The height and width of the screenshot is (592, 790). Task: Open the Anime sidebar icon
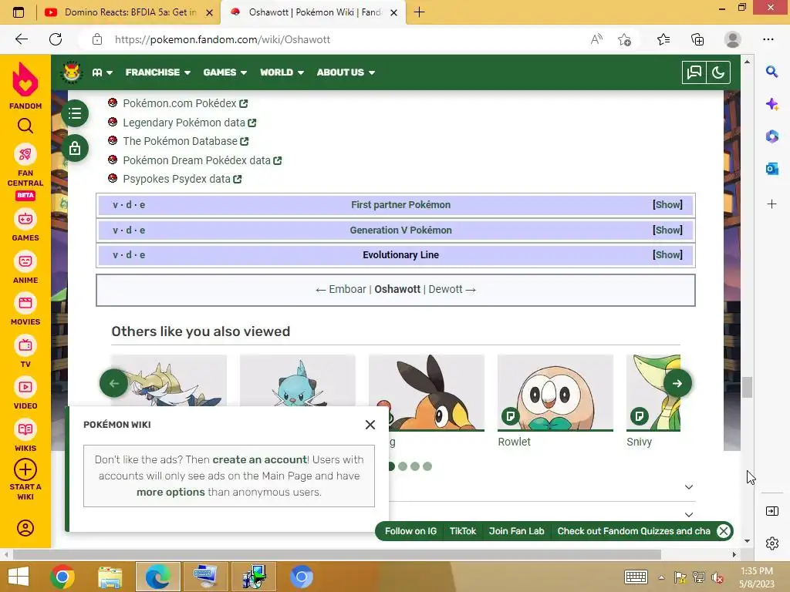pos(25,261)
